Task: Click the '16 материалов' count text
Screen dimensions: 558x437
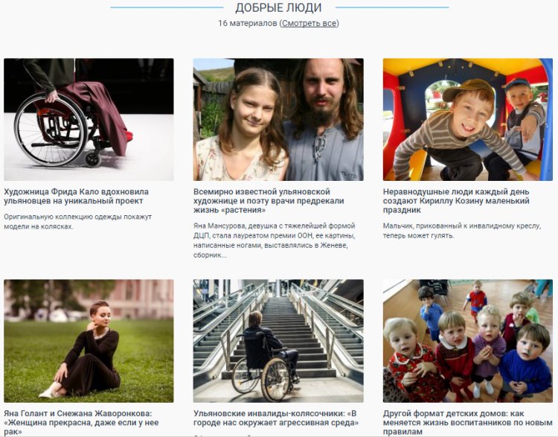Action: pos(247,23)
